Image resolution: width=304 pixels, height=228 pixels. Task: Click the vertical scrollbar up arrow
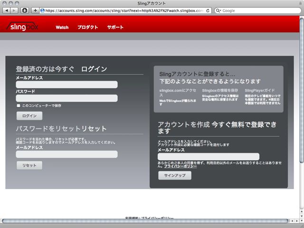coord(302,211)
